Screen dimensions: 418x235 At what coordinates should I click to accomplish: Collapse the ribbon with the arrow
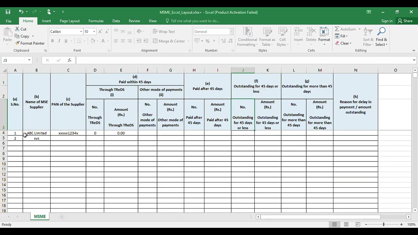point(414,51)
